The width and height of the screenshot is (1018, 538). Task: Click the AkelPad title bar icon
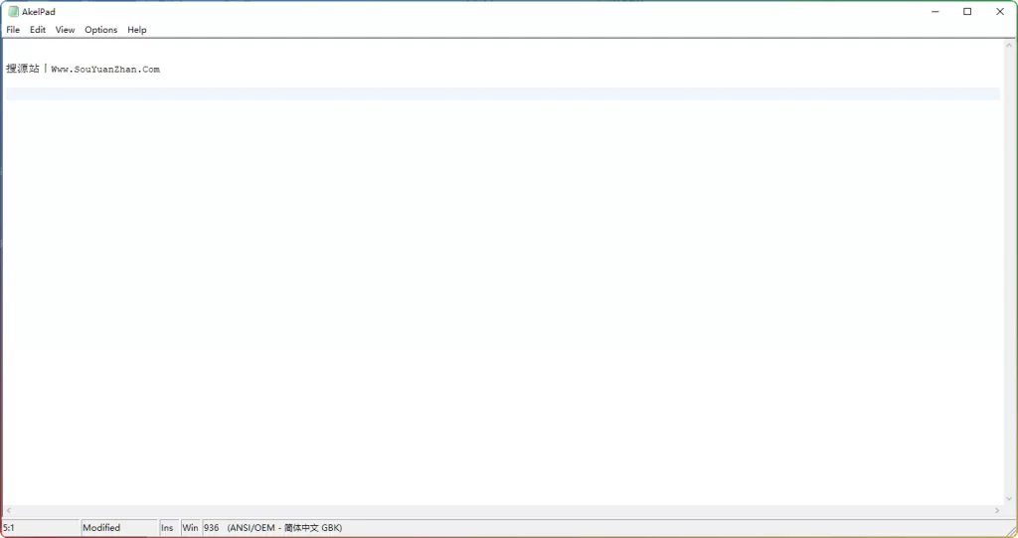13,12
